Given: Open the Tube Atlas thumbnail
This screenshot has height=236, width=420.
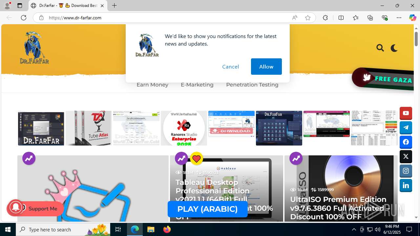Looking at the screenshot, I should coord(88,128).
